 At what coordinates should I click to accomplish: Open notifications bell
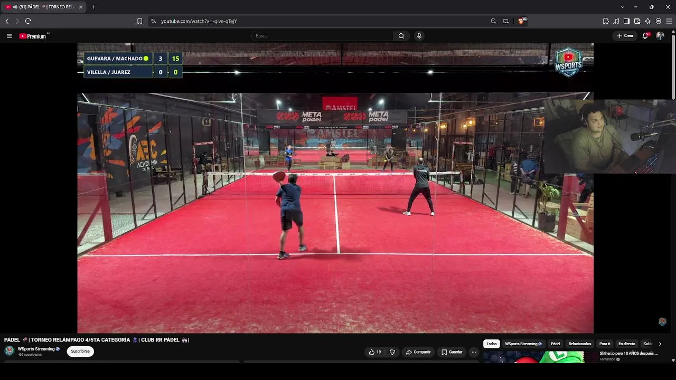click(x=646, y=36)
